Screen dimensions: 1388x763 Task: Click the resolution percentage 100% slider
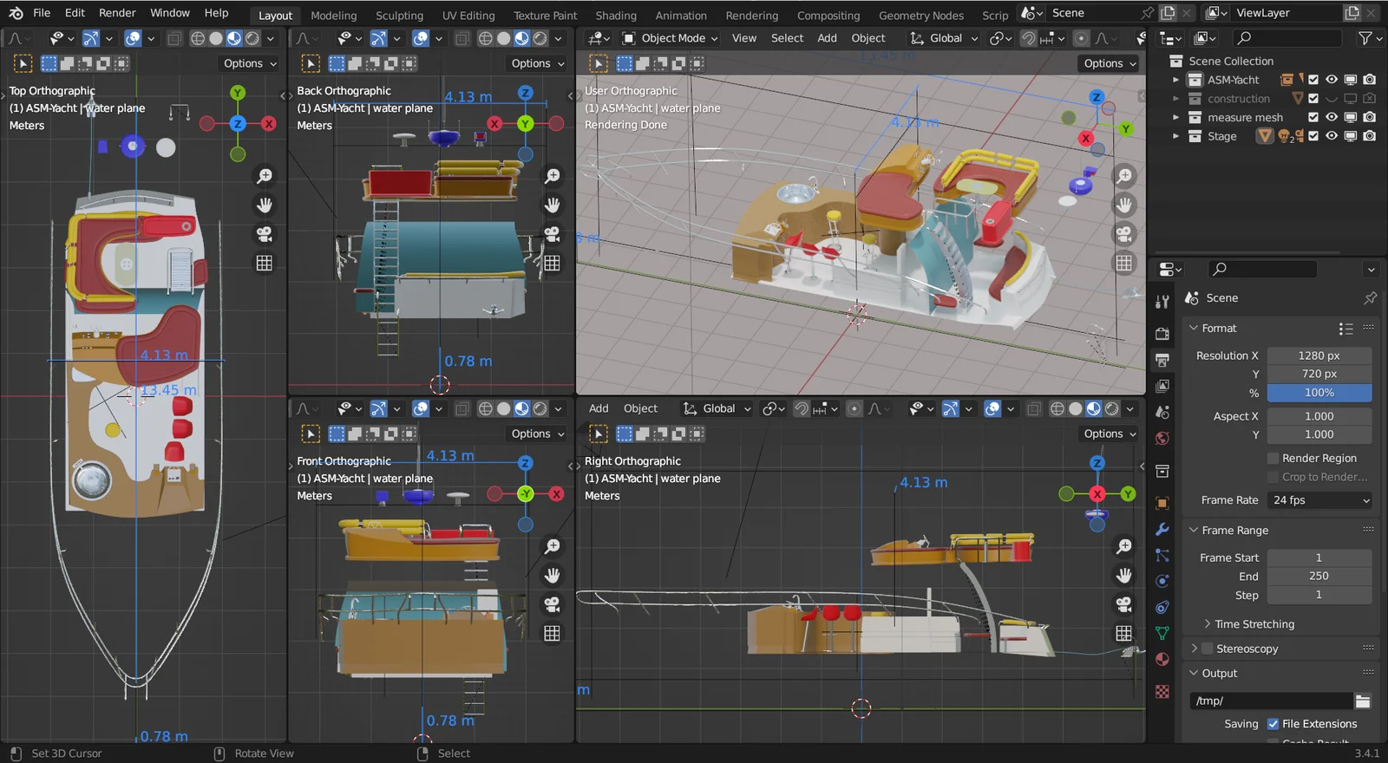coord(1319,393)
